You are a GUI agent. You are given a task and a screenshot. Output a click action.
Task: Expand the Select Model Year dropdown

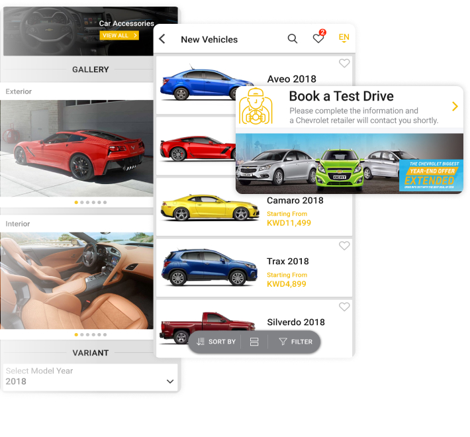[x=90, y=377]
